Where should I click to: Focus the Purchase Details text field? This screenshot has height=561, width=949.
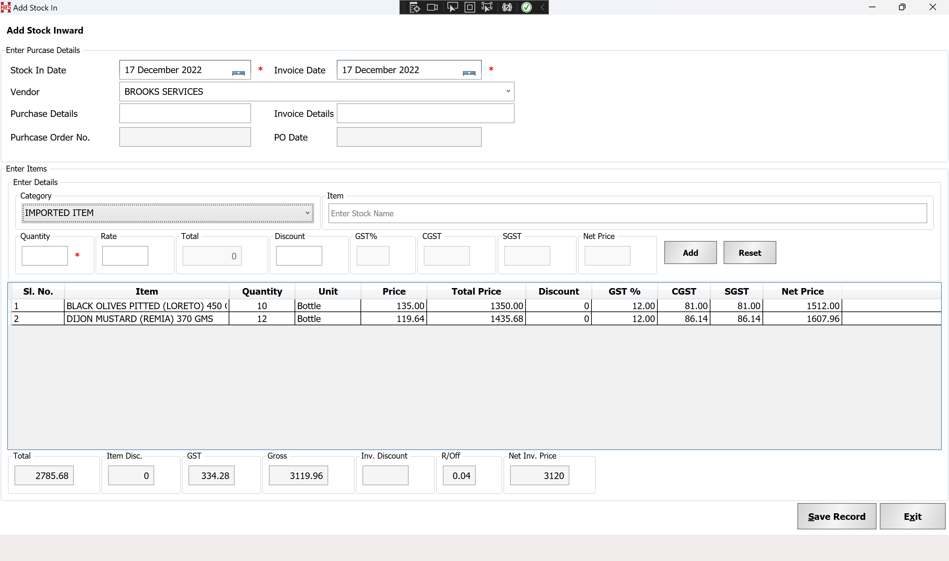[x=185, y=113]
